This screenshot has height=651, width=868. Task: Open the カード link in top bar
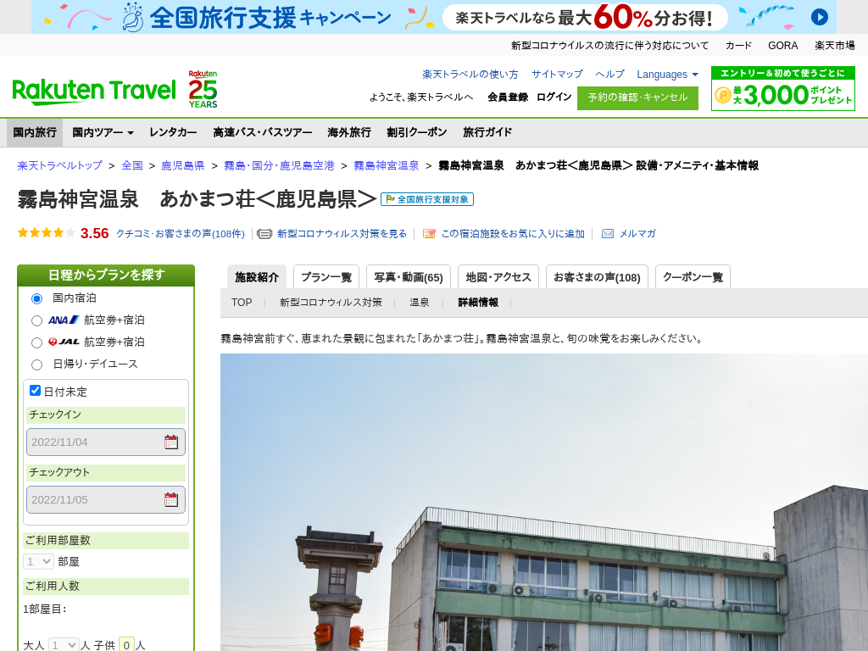click(738, 46)
